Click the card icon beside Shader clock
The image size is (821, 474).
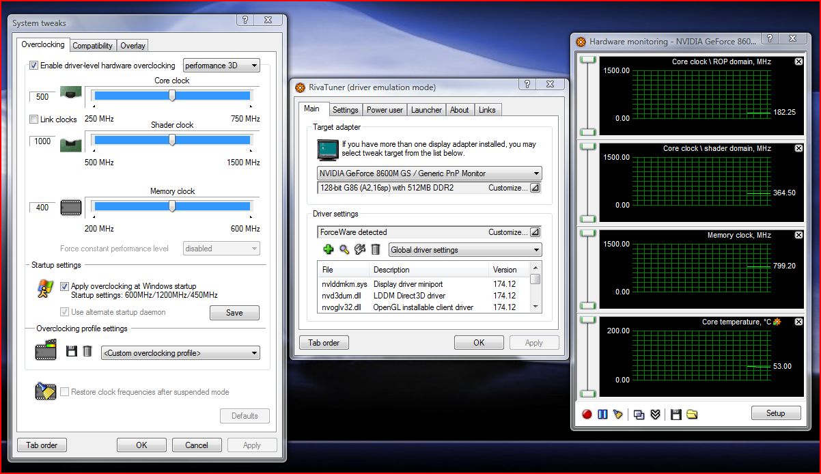[71, 144]
